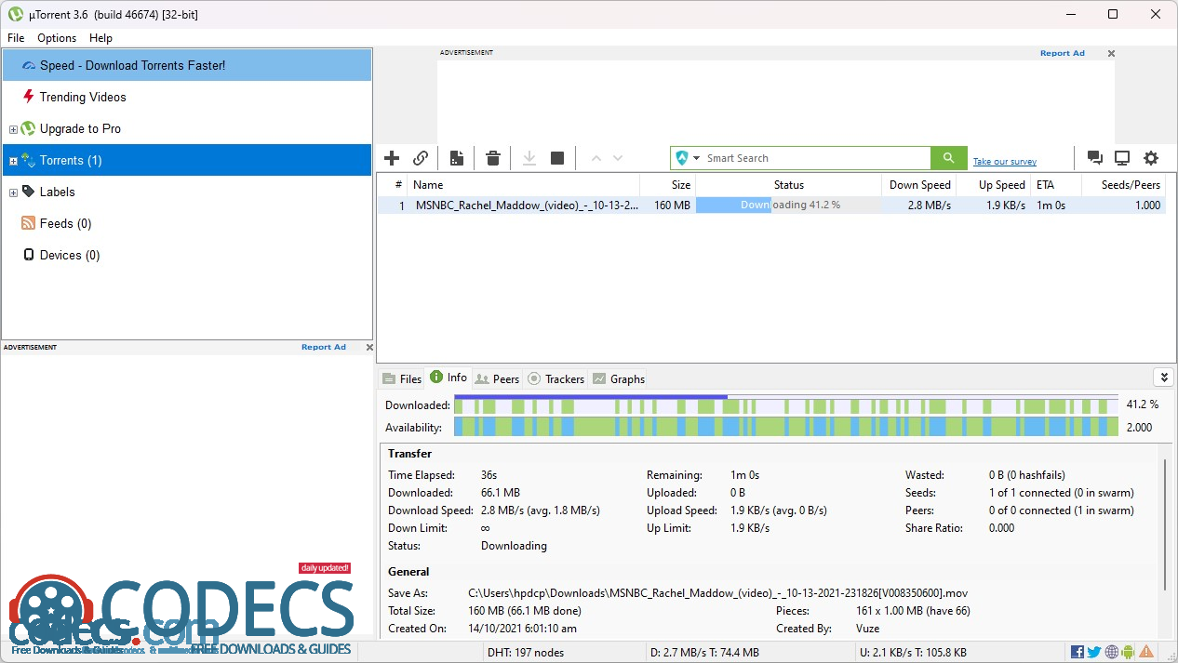The height and width of the screenshot is (663, 1178).
Task: Click the green search magnifier button
Action: [x=948, y=158]
